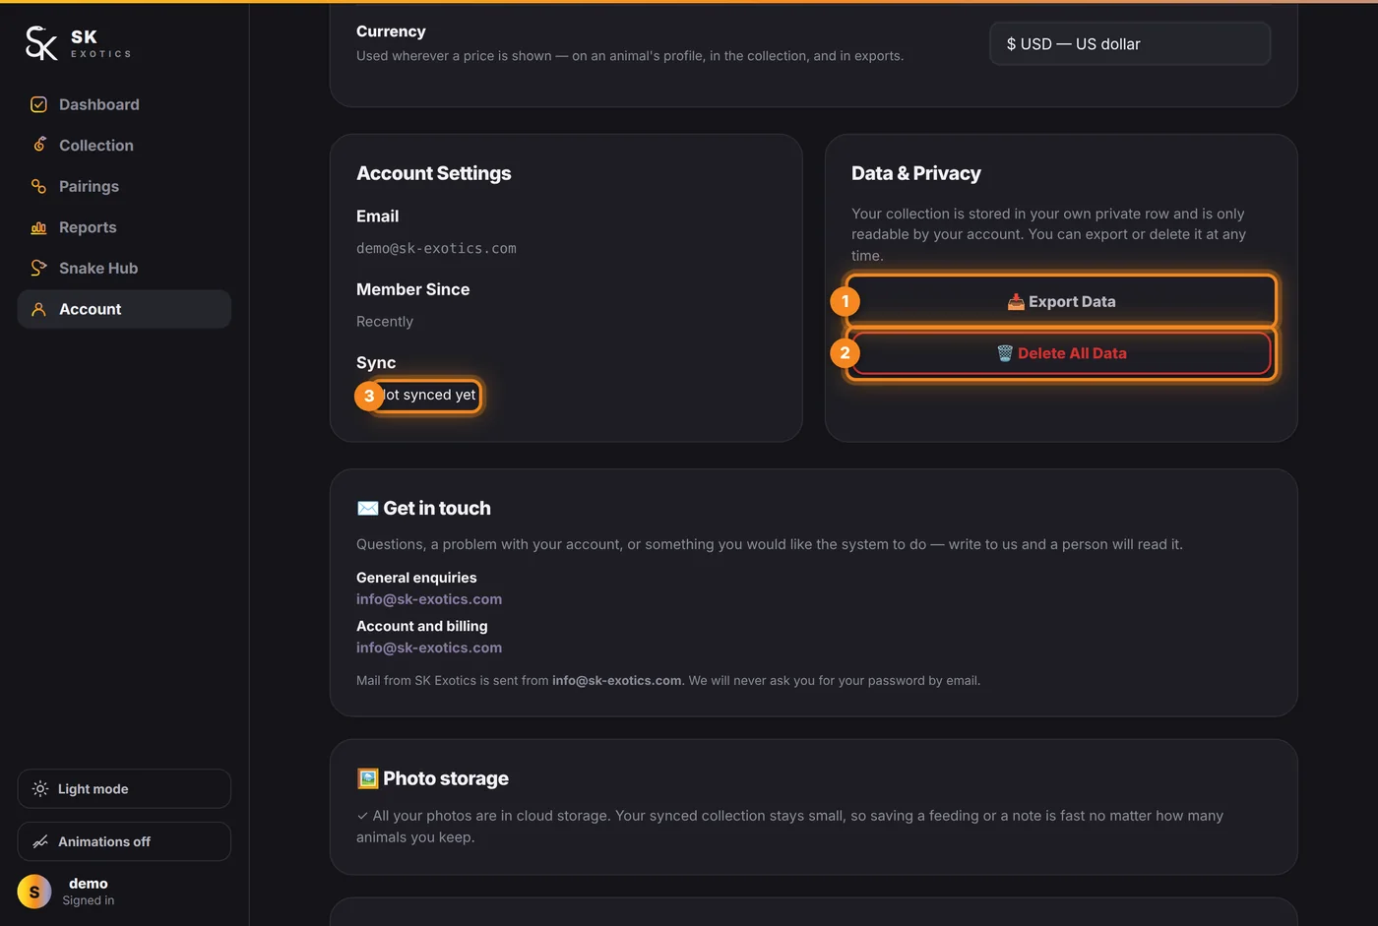Image resolution: width=1378 pixels, height=926 pixels.
Task: Click the Currency setting label
Action: pos(391,31)
